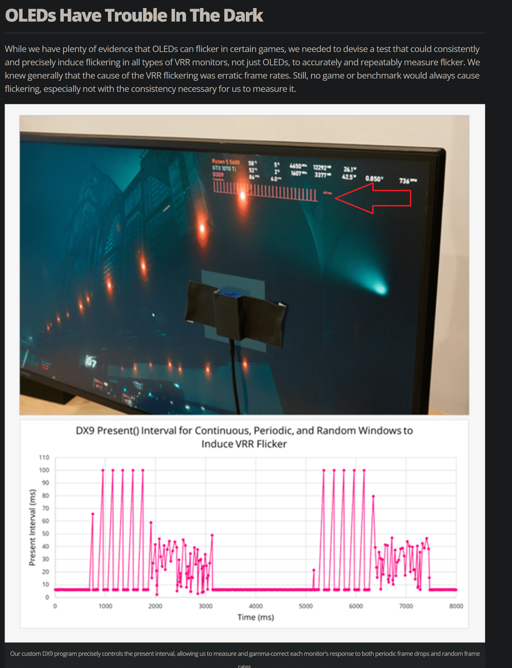512x668 pixels.
Task: Click the 'Present Interval (ms)' axis label
Action: tap(32, 527)
